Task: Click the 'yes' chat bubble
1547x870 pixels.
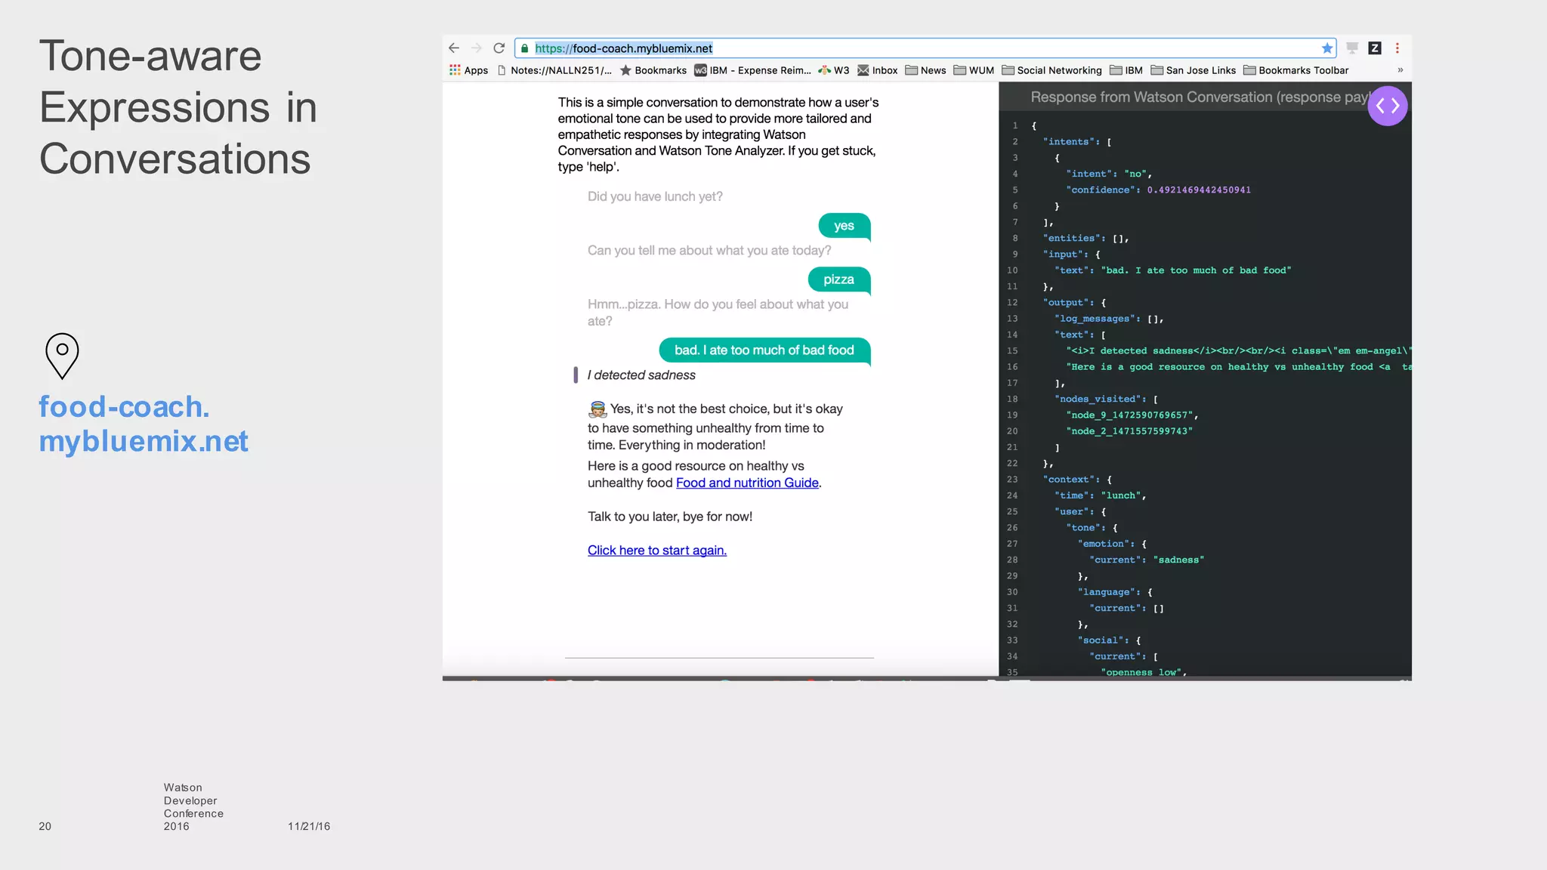Action: 844,226
